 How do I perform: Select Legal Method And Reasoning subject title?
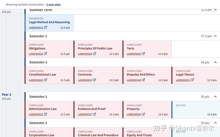tap(49, 22)
